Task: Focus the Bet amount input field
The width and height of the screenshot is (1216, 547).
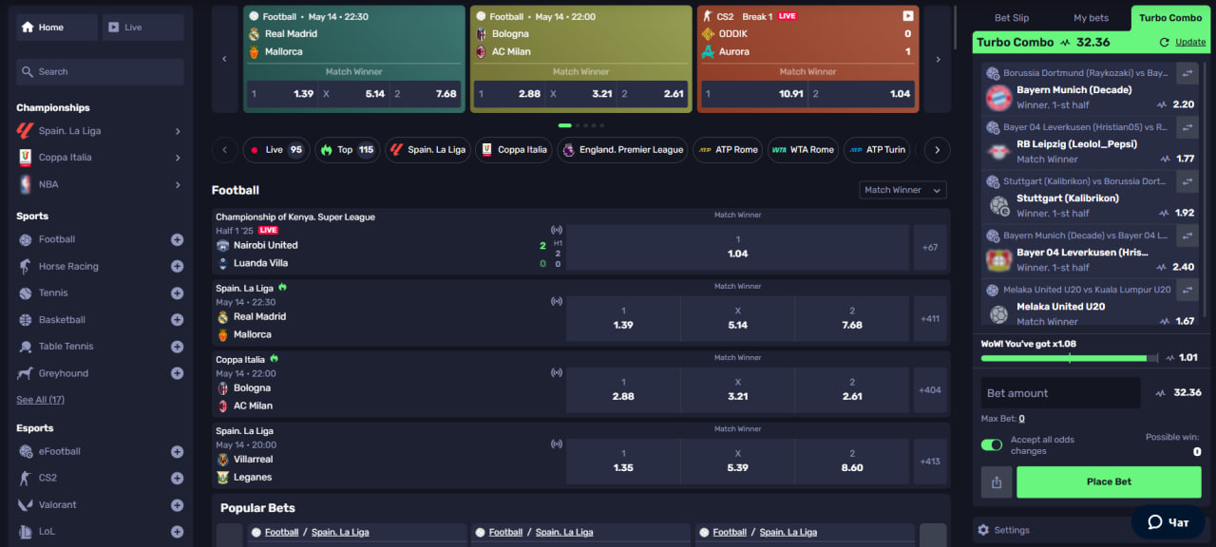Action: 1060,393
